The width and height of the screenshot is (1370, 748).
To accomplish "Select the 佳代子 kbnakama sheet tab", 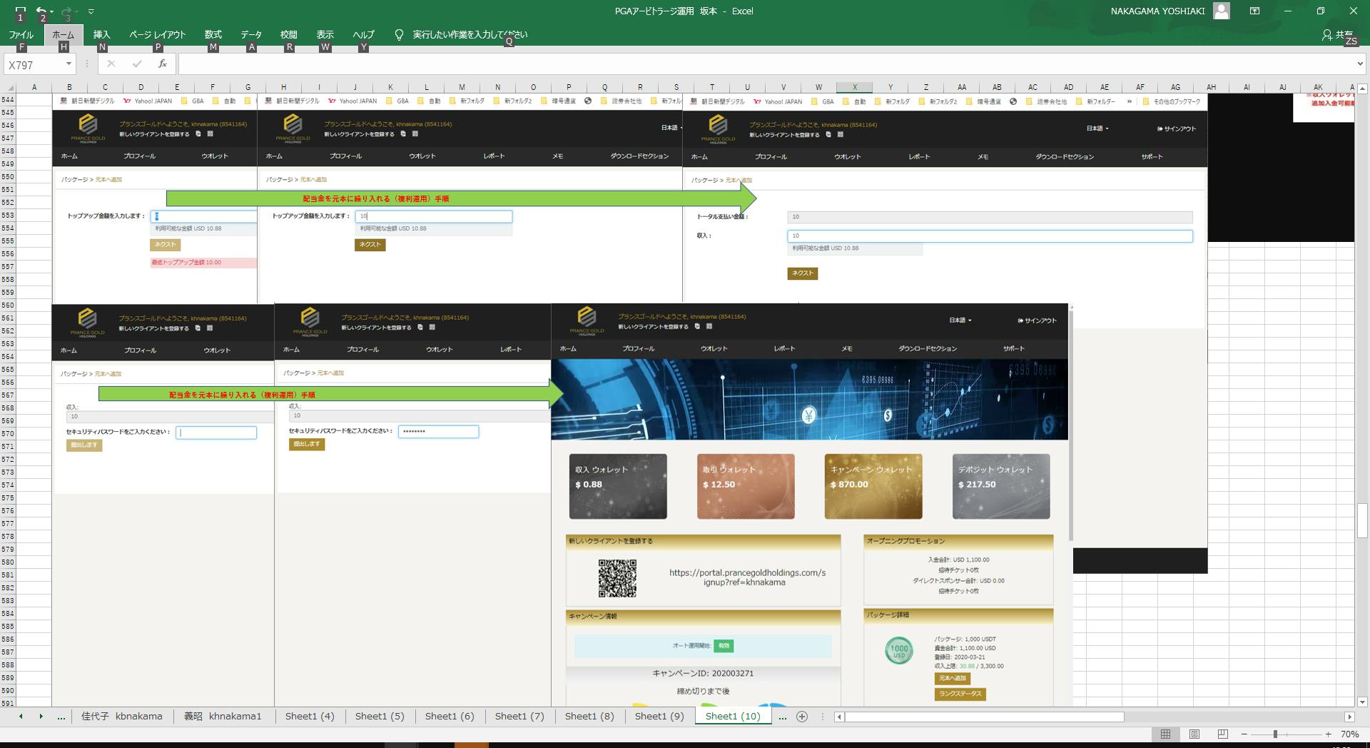I will click(121, 717).
